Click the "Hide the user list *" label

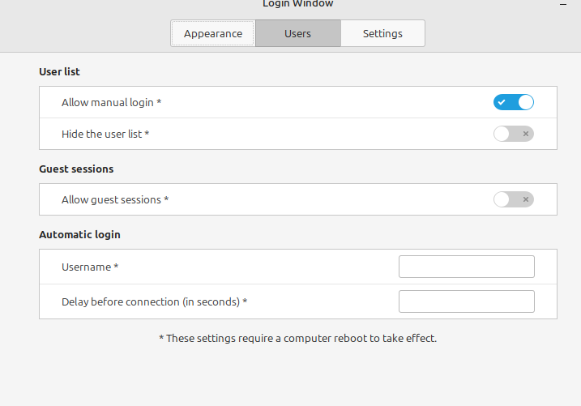(x=105, y=134)
